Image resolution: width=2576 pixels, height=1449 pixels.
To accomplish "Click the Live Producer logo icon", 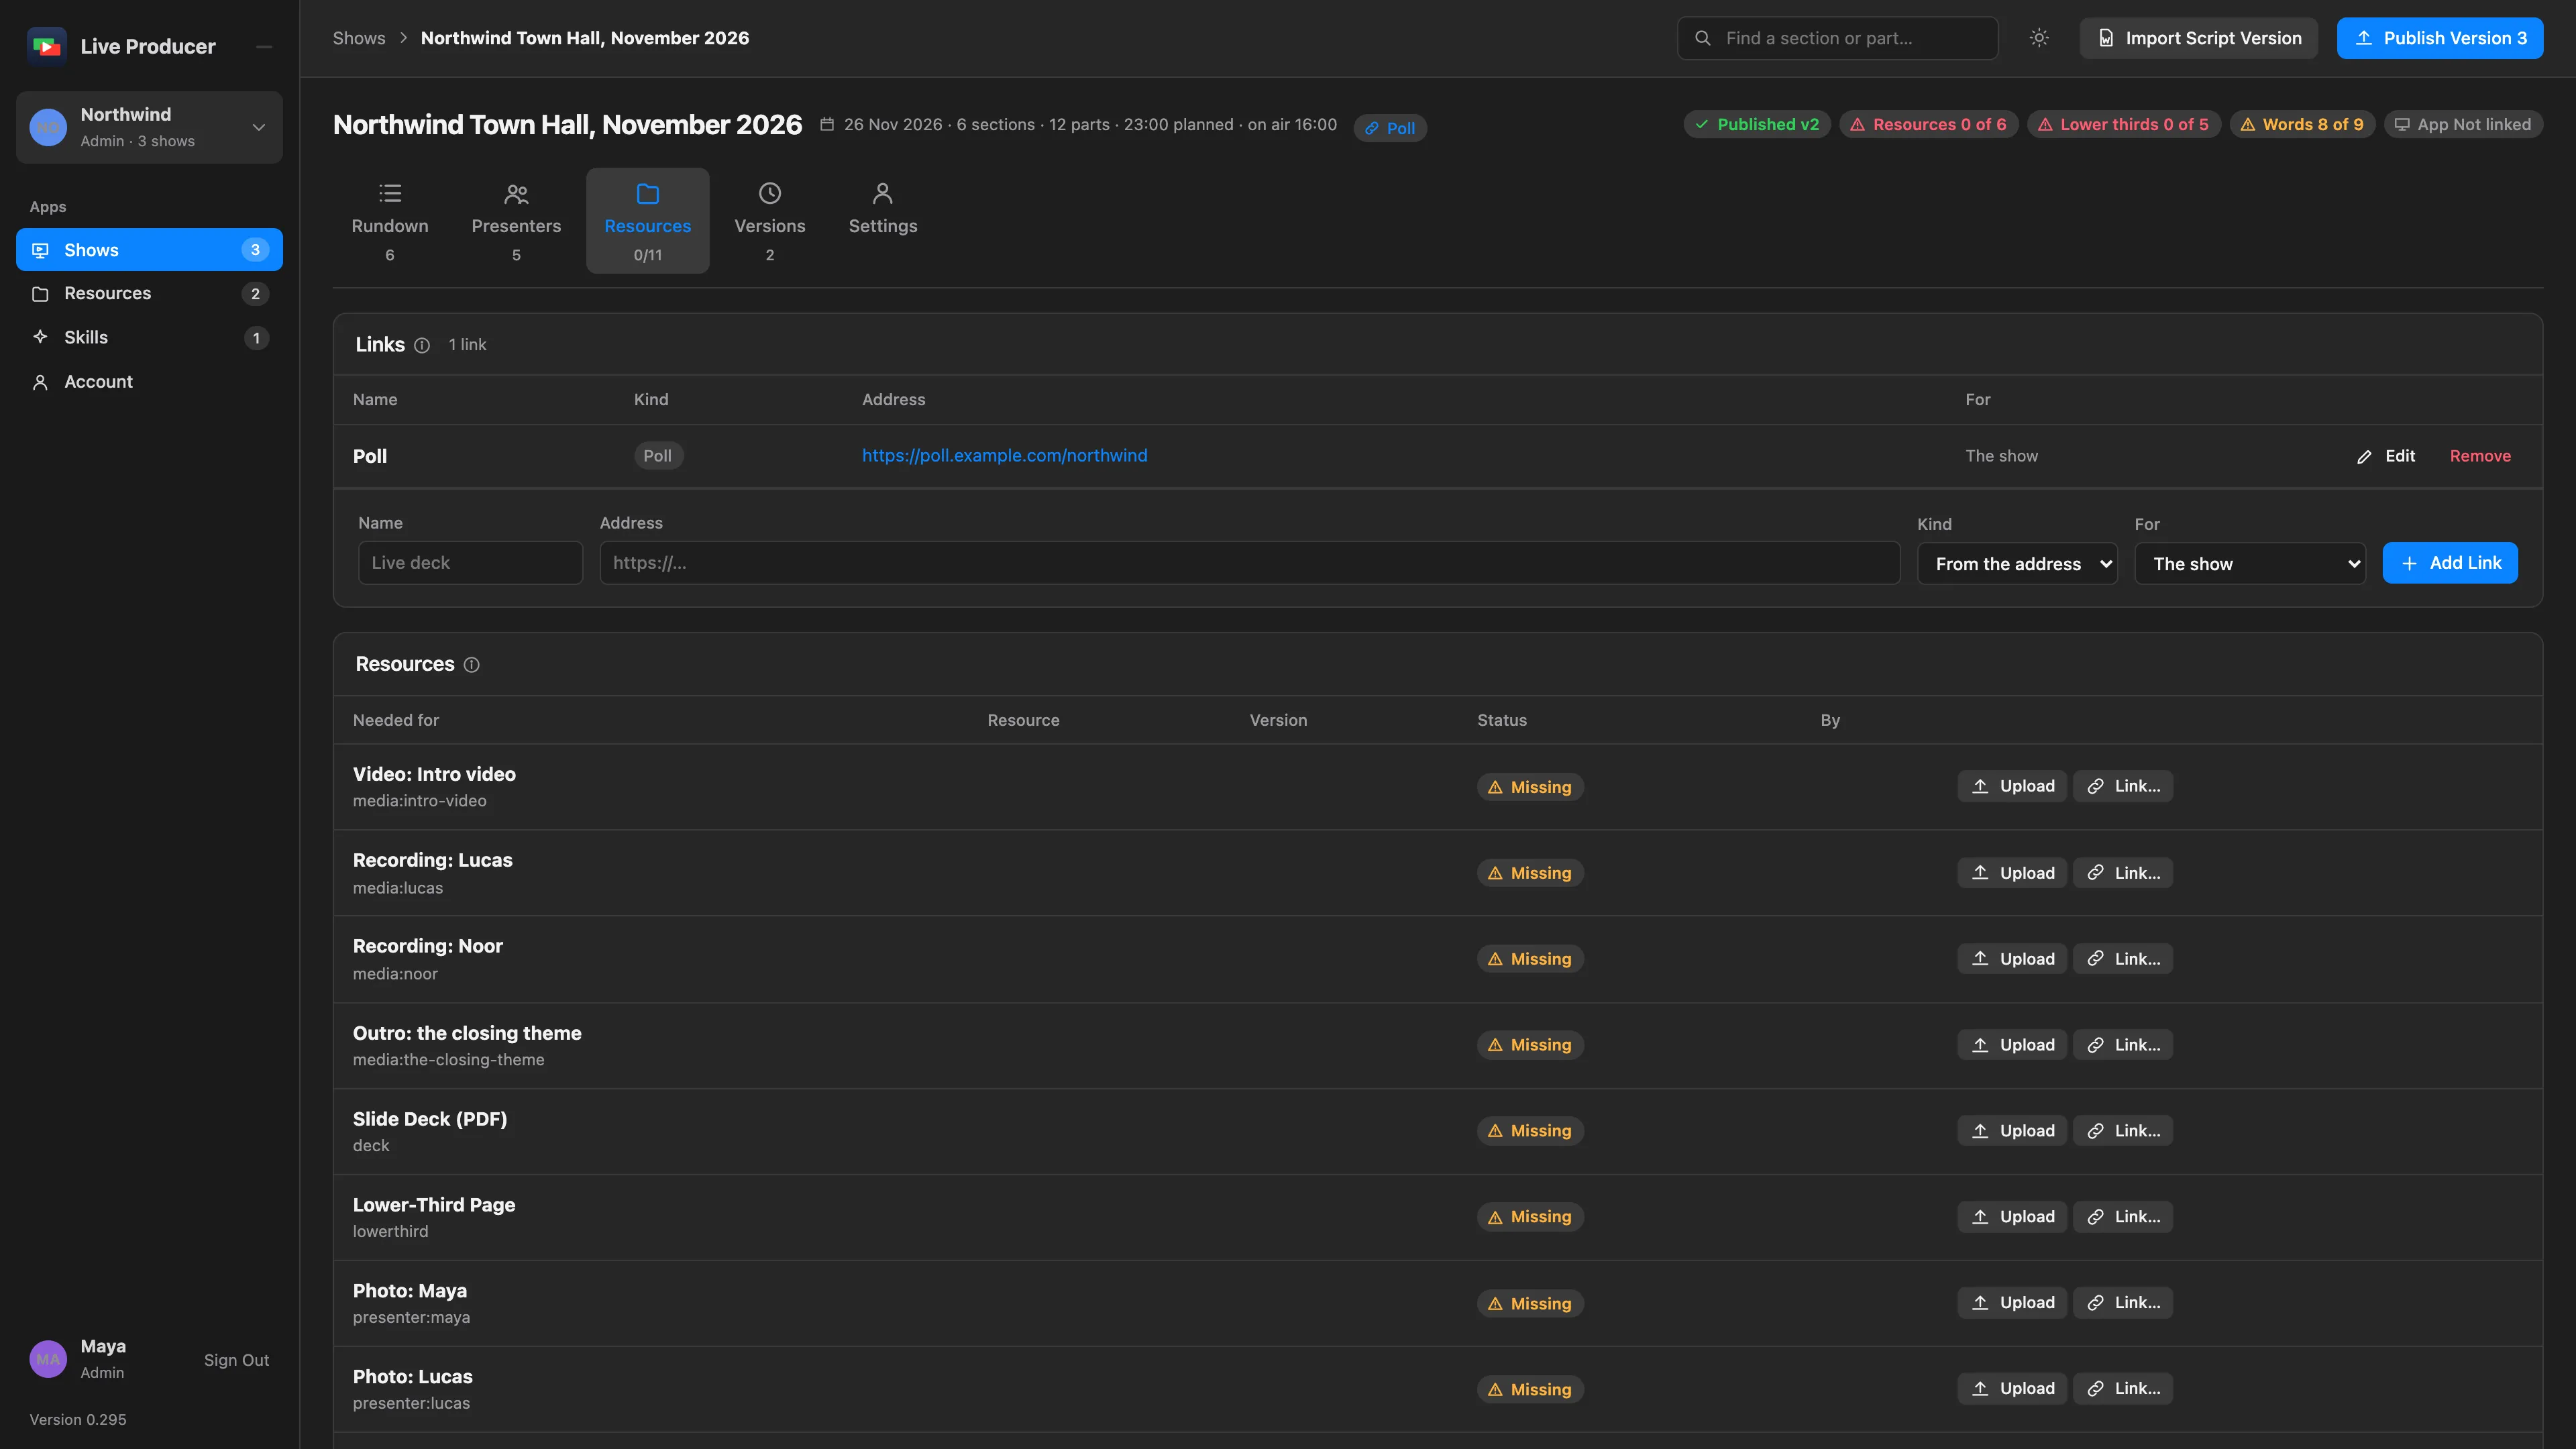I will [46, 46].
